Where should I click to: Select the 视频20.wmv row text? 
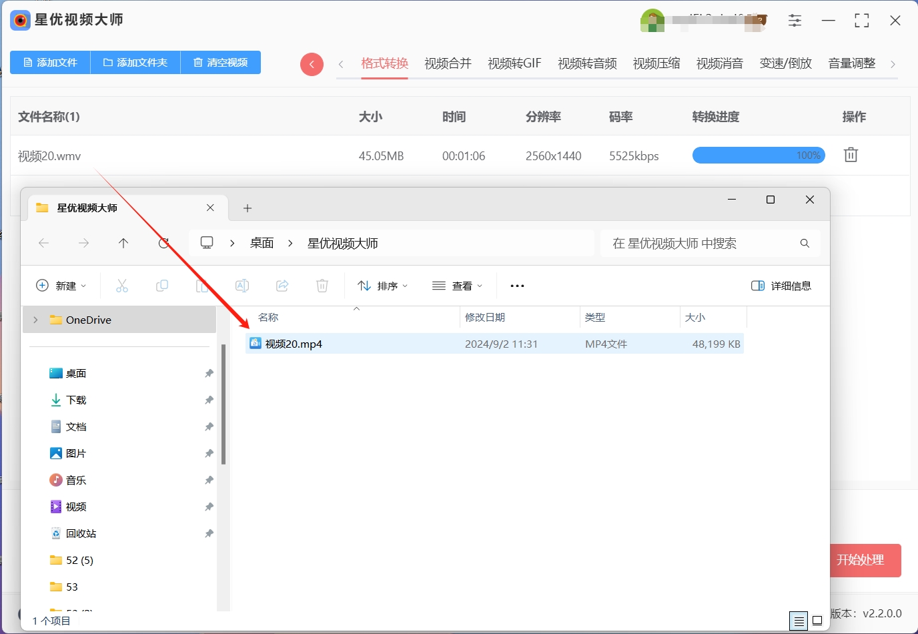tap(49, 156)
